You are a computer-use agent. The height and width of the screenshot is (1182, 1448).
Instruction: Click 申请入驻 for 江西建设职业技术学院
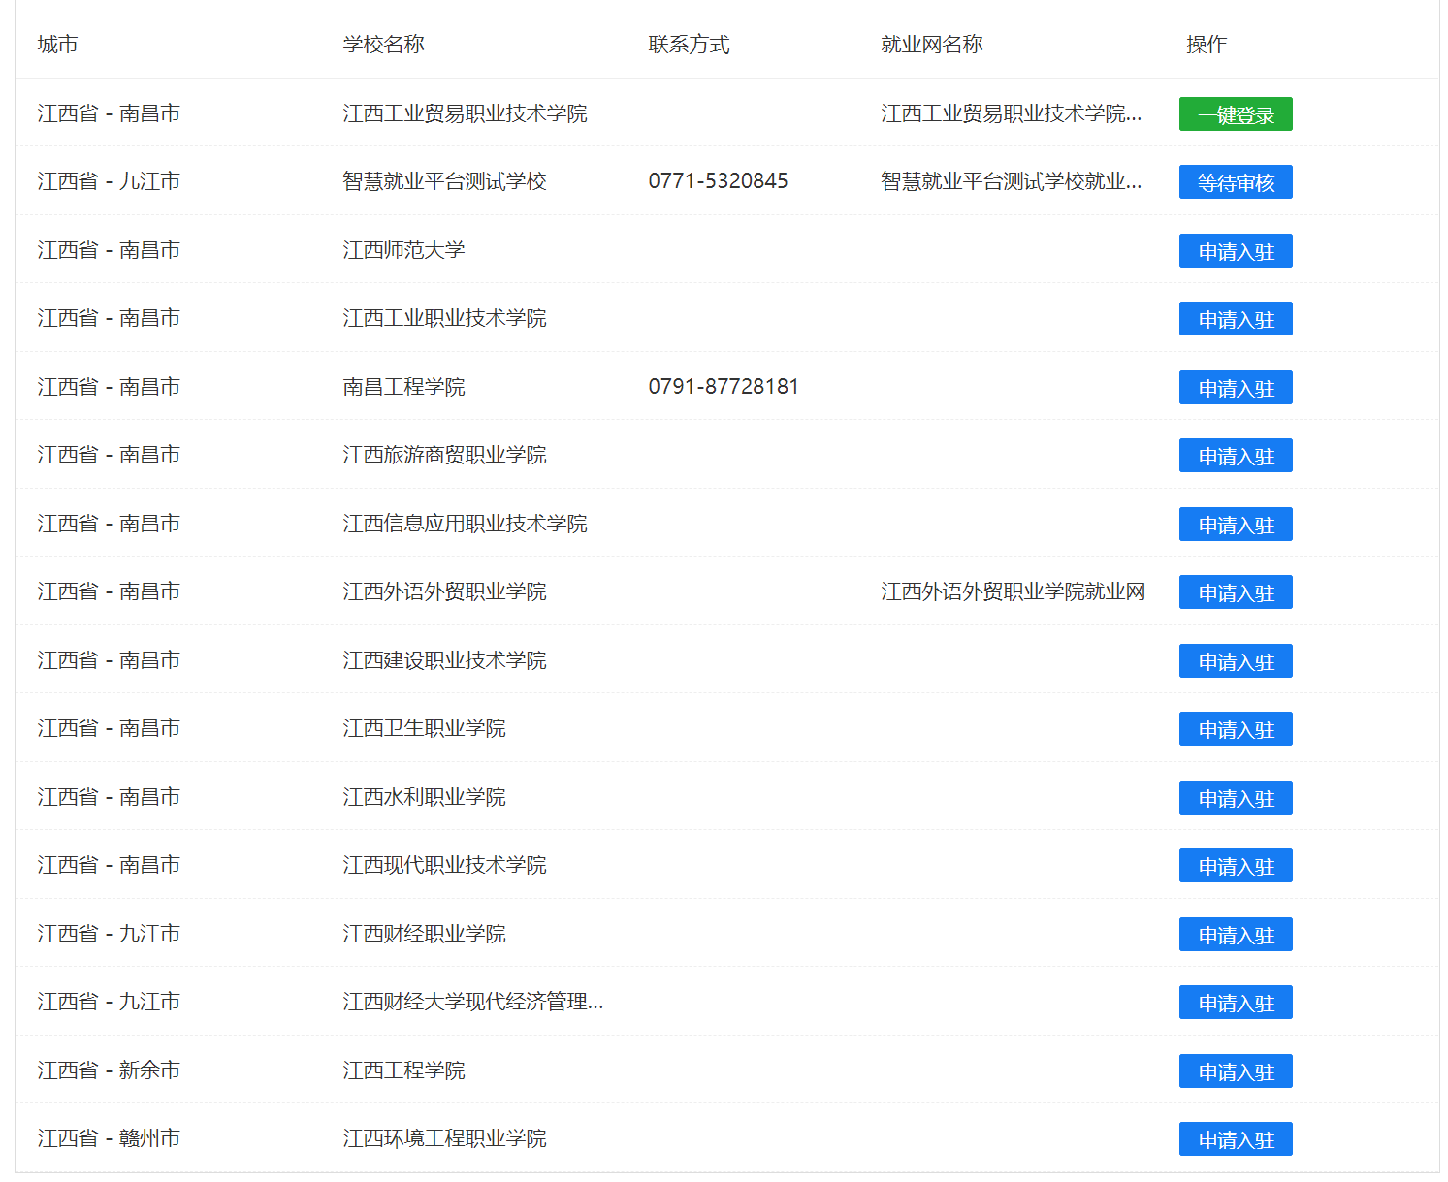point(1236,661)
